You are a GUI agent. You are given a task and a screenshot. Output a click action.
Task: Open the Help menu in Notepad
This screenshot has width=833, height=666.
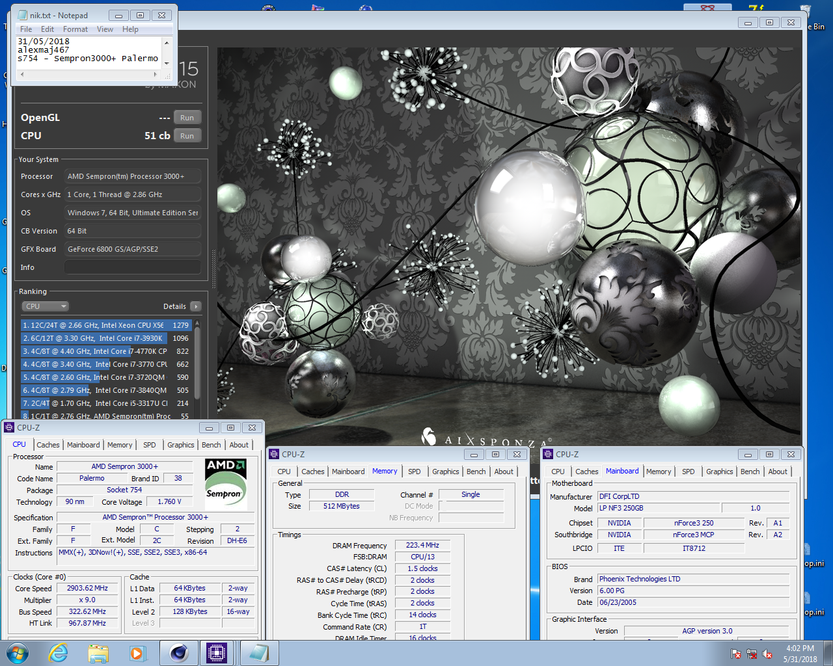(x=130, y=29)
